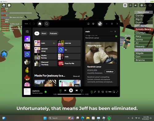154x121 pixels.
Task: Open the Roblox more options circle
Action: (150, 5)
